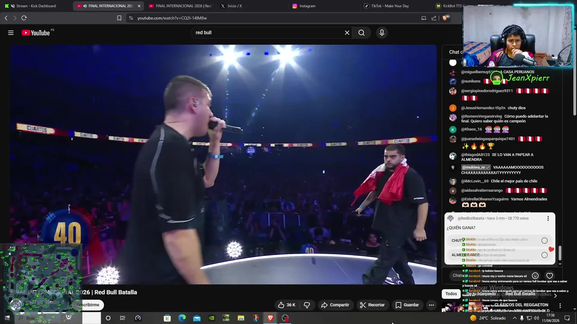Screen dimensions: 577x324
Task: Go to the YouTube home logo
Action: coord(36,32)
